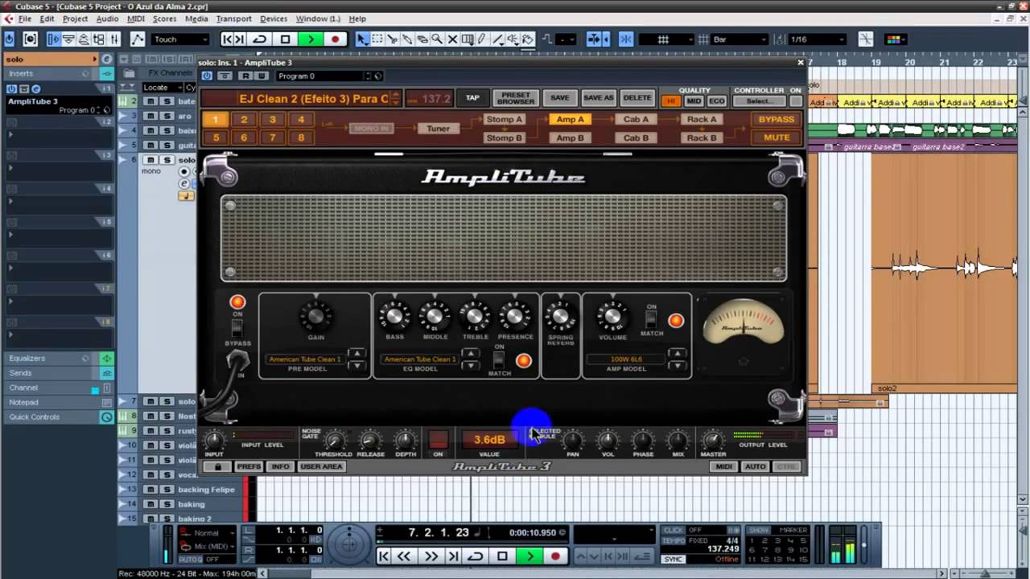1030x579 pixels.
Task: Step the Pre Model up arrow
Action: tap(356, 354)
